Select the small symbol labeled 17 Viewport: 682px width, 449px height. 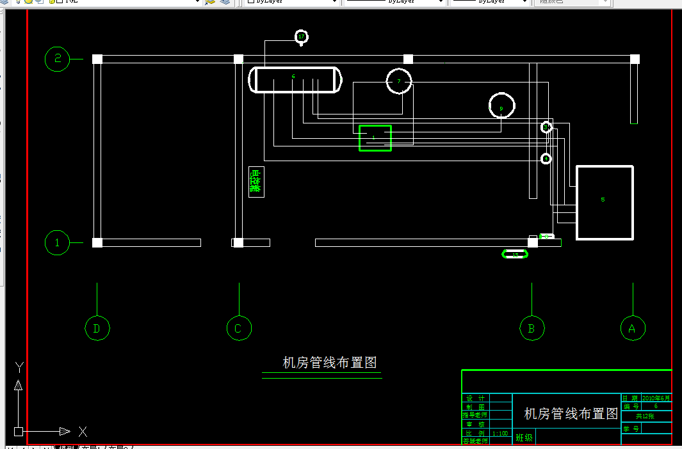coord(302,37)
